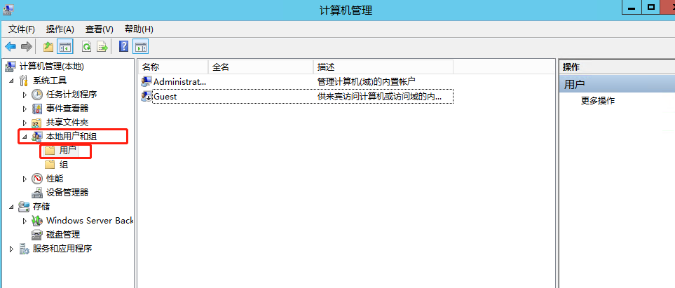Collapse the 本地用户和组 node arrow
The image size is (675, 288).
coord(25,137)
